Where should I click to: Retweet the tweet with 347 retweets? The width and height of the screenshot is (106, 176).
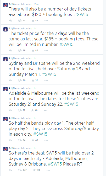[20, 170]
